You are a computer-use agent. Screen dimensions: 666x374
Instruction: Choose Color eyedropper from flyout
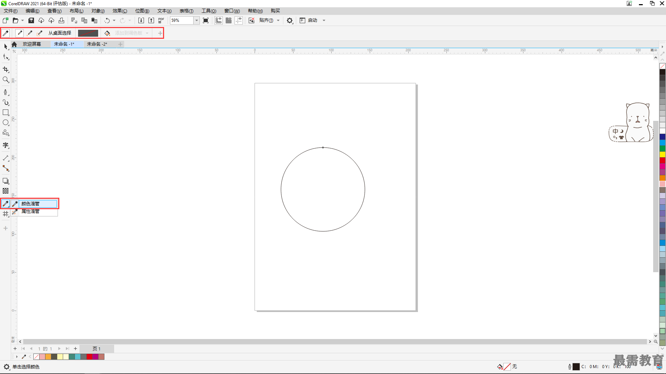34,204
